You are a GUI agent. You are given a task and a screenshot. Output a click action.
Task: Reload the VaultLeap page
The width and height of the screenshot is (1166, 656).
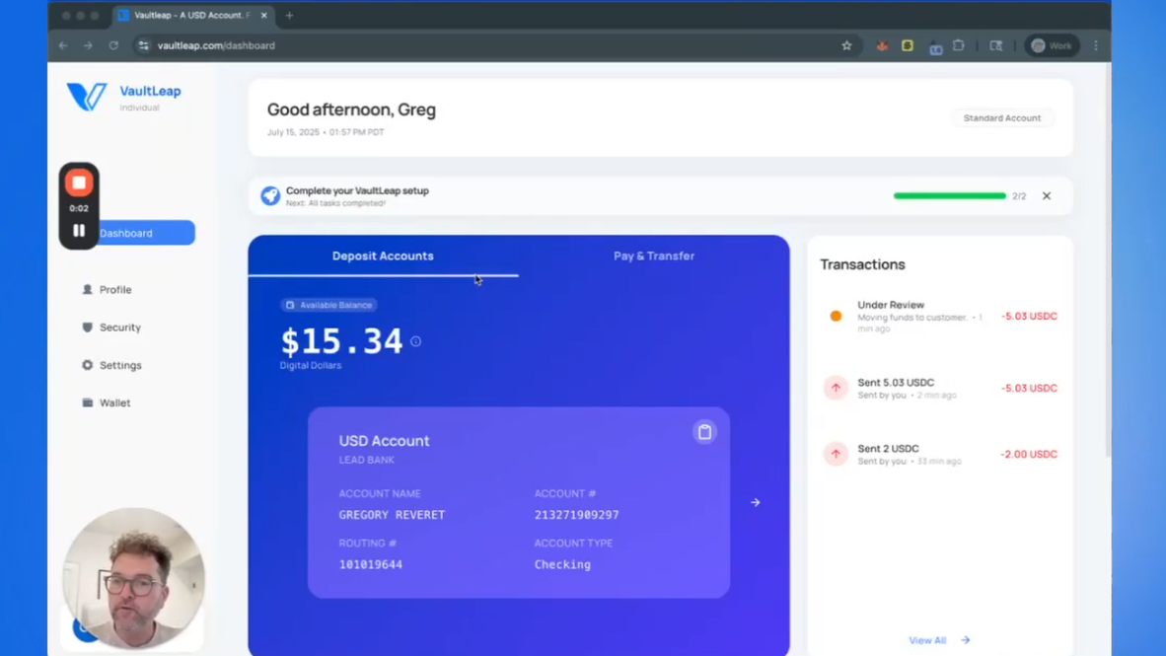(x=113, y=45)
